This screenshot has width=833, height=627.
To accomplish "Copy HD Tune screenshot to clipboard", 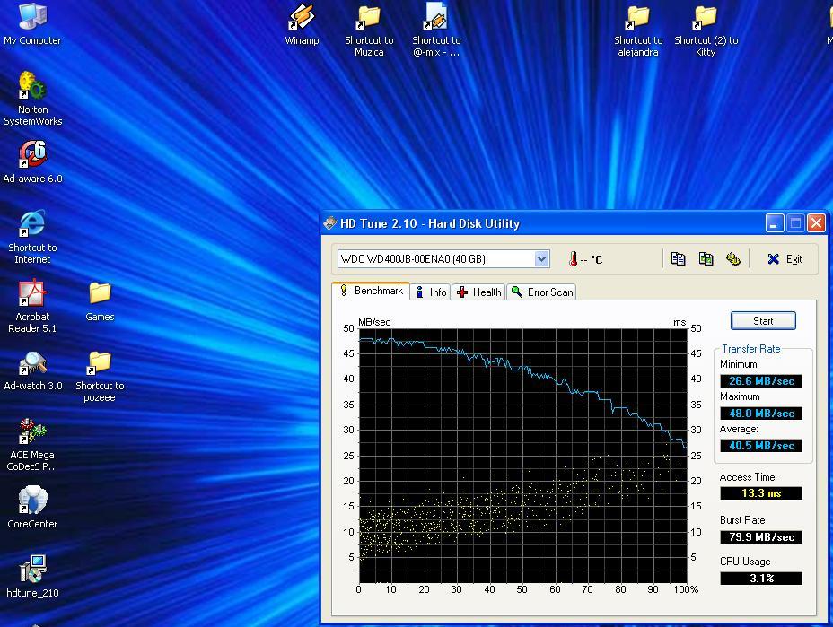I will tap(706, 259).
